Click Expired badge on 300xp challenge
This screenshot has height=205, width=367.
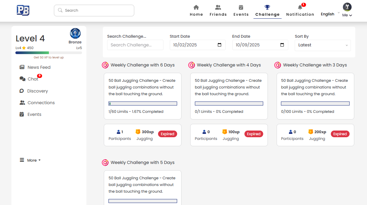[167, 134]
